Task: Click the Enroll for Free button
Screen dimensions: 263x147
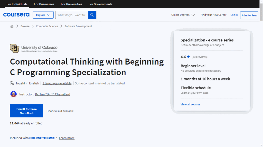Action: pos(26,111)
